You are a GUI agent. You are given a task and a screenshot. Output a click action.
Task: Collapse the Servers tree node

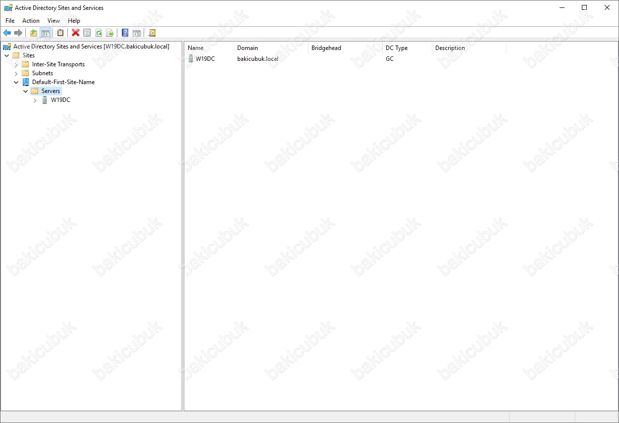(26, 91)
